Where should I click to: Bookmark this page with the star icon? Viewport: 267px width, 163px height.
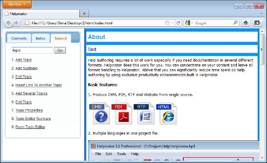click(167, 23)
